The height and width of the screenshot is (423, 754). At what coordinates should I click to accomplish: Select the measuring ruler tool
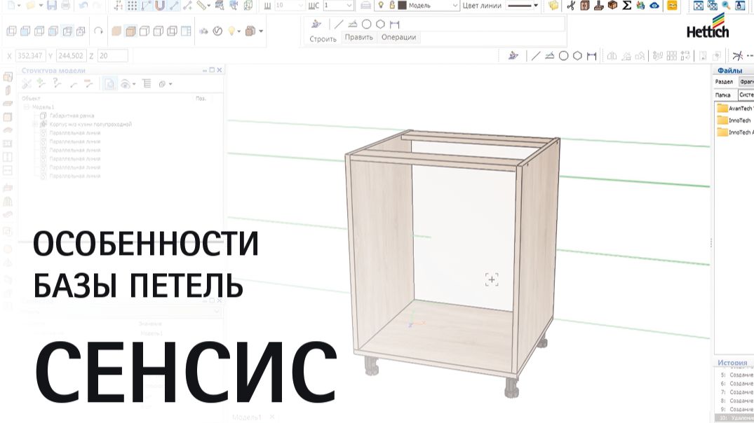[x=202, y=6]
